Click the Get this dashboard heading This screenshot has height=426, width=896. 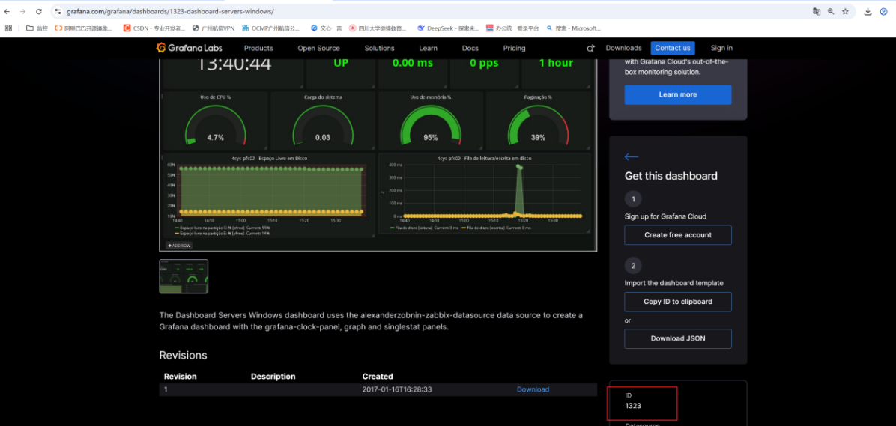point(671,176)
